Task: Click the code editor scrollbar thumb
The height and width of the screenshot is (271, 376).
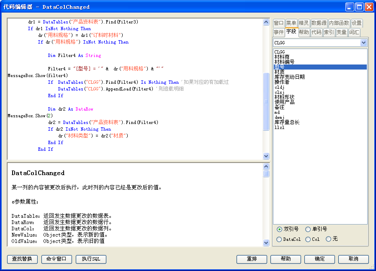Action: [x=266, y=101]
